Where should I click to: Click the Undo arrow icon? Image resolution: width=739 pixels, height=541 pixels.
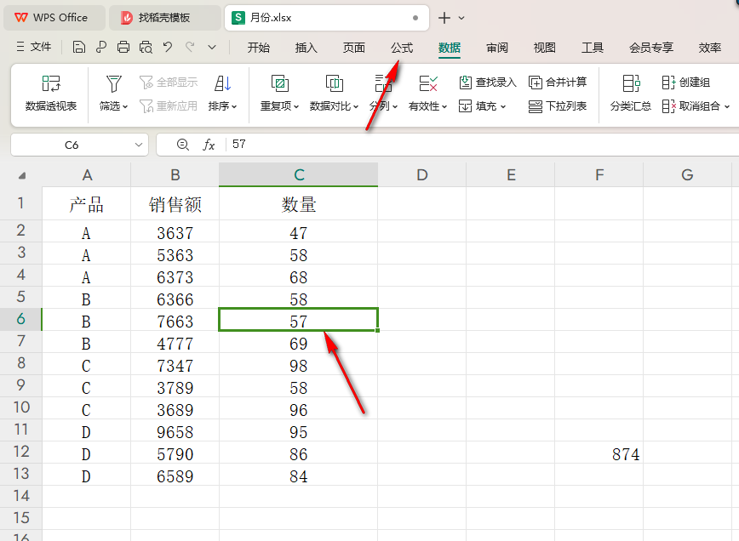pos(168,47)
